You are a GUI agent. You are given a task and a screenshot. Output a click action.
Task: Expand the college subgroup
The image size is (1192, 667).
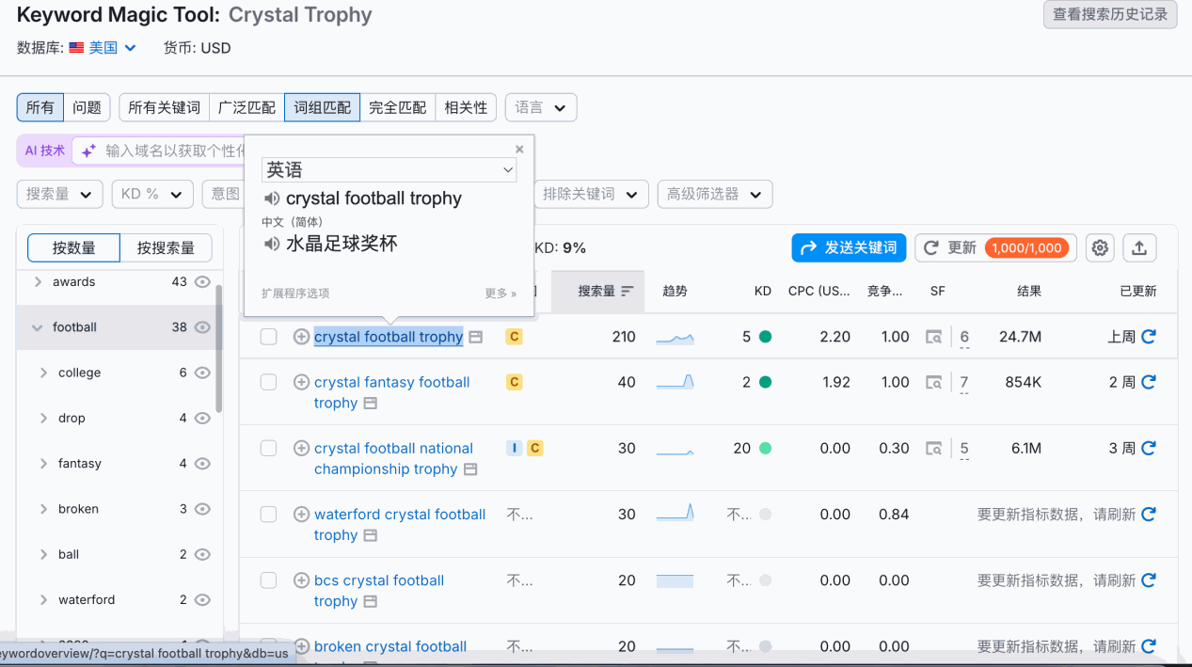coord(43,373)
